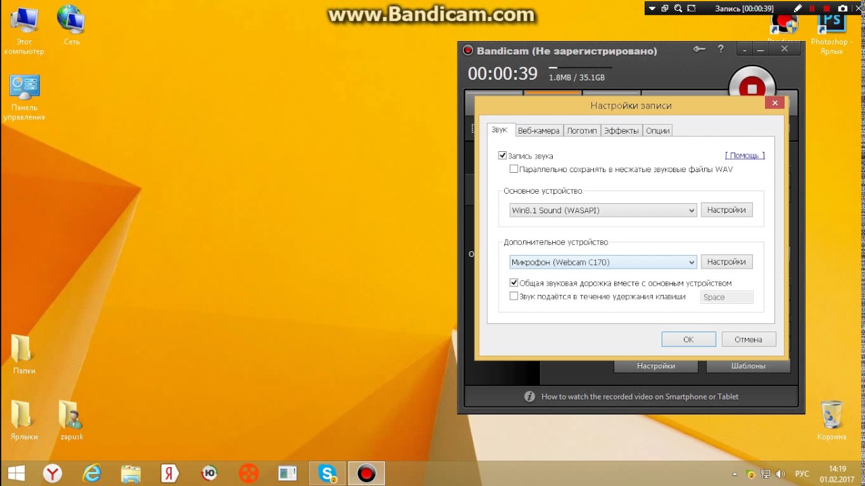
Task: Open network status icon in system tray
Action: (766, 474)
